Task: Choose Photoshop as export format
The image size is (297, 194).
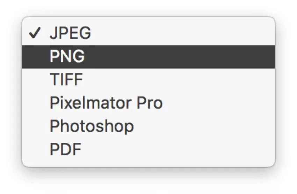Action: click(x=148, y=126)
